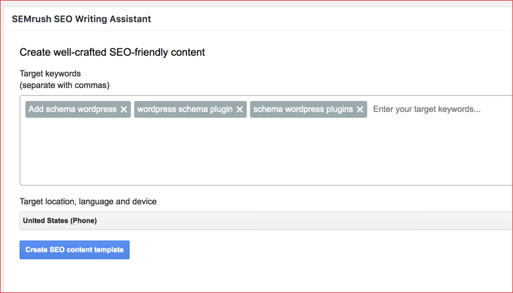Click the SEMrush SEO Writing Assistant title
Screen dimensions: 513x293
pyautogui.click(x=82, y=19)
